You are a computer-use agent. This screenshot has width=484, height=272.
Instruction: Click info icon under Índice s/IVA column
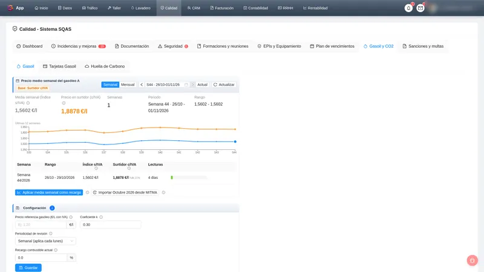[96, 169]
